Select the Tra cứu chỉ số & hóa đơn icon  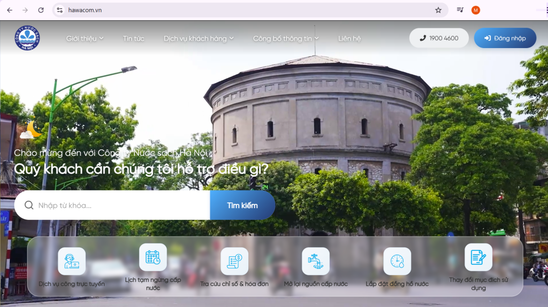click(x=234, y=261)
